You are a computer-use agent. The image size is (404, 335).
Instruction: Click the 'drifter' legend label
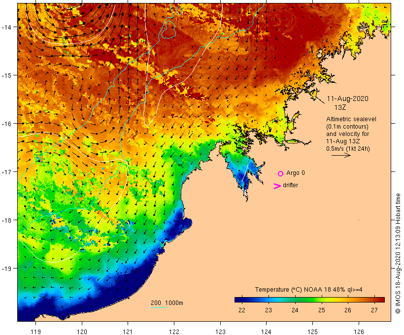tap(290, 185)
